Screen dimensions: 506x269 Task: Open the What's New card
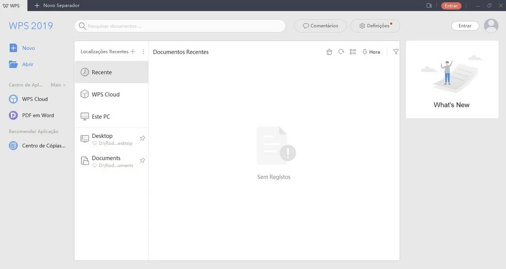tap(452, 79)
